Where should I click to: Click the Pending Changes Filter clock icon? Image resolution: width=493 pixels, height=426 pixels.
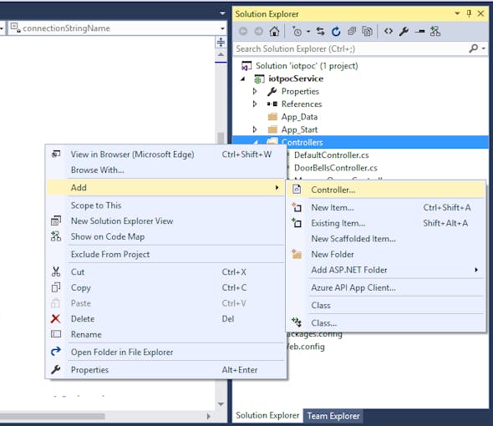click(x=297, y=32)
